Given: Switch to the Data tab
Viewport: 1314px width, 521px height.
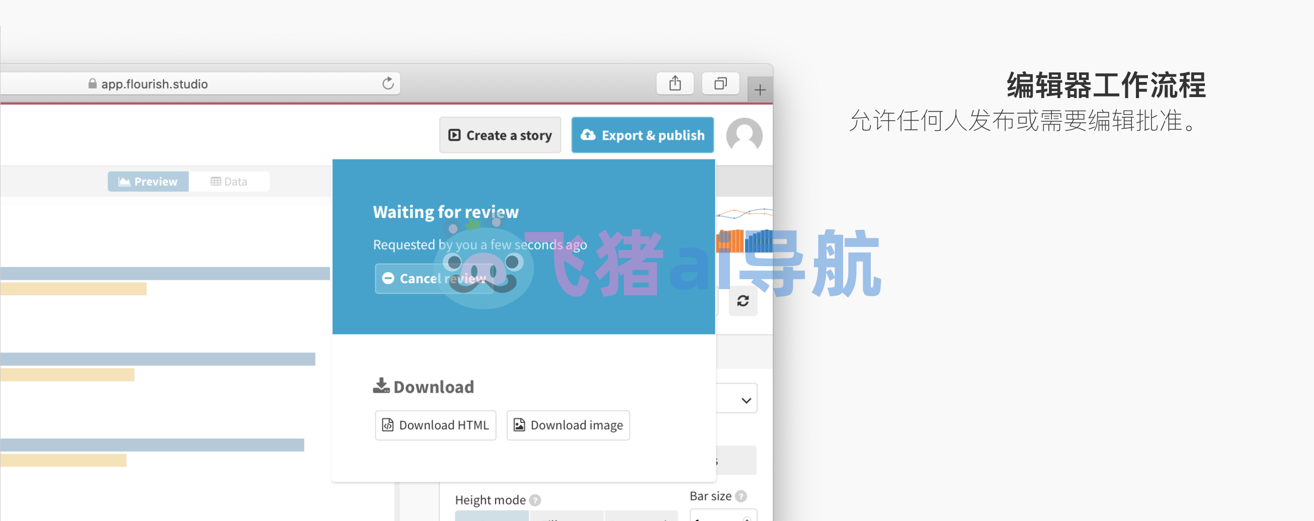Looking at the screenshot, I should [x=228, y=182].
